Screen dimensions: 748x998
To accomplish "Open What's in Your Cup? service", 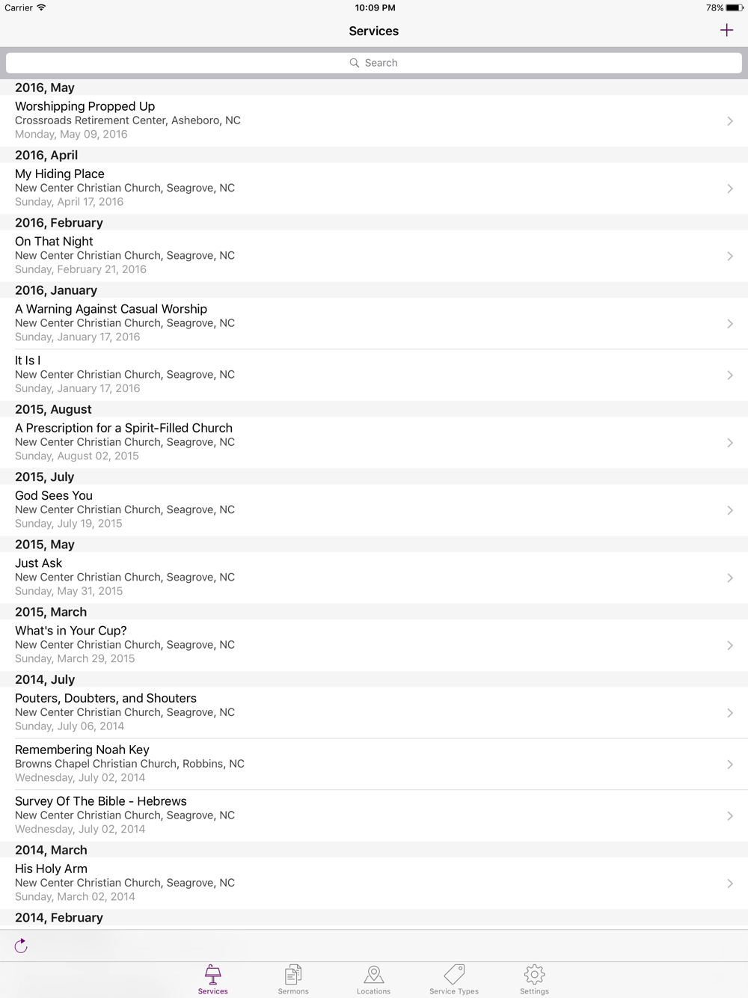I will click(299, 644).
